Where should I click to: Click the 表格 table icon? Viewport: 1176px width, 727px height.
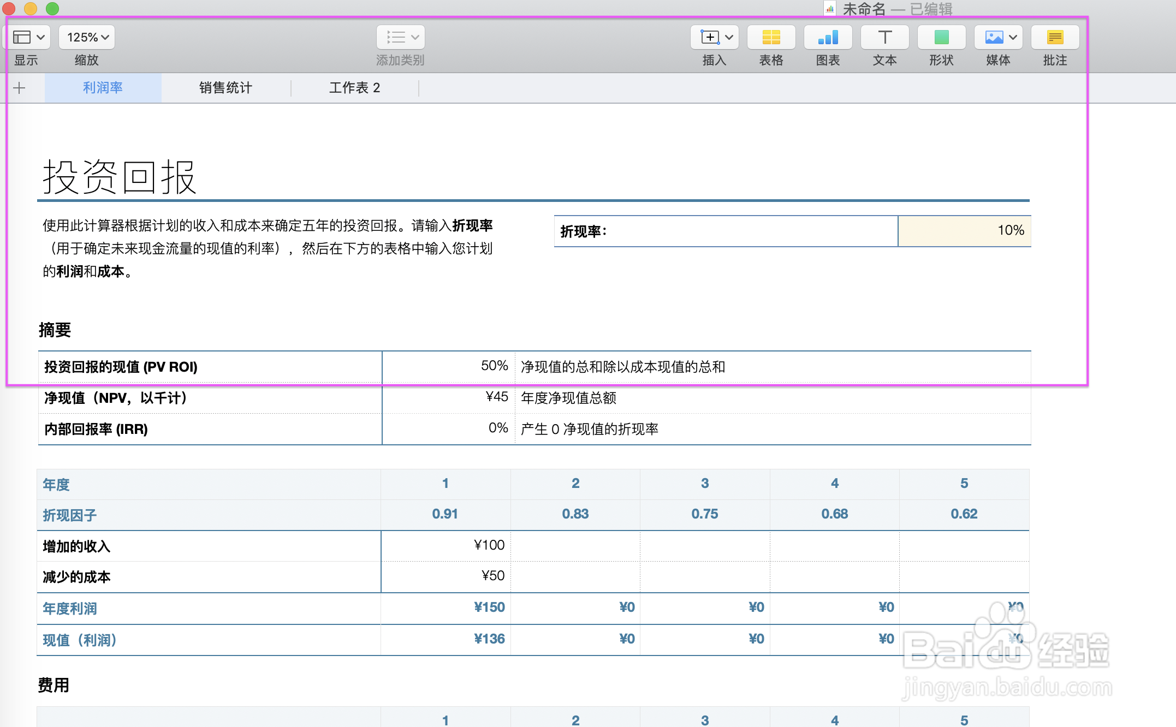pos(771,37)
